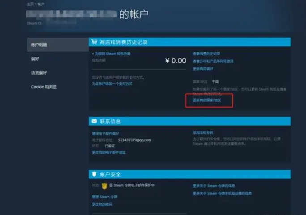Open 管理电子邮件偏好 link

click(x=106, y=134)
